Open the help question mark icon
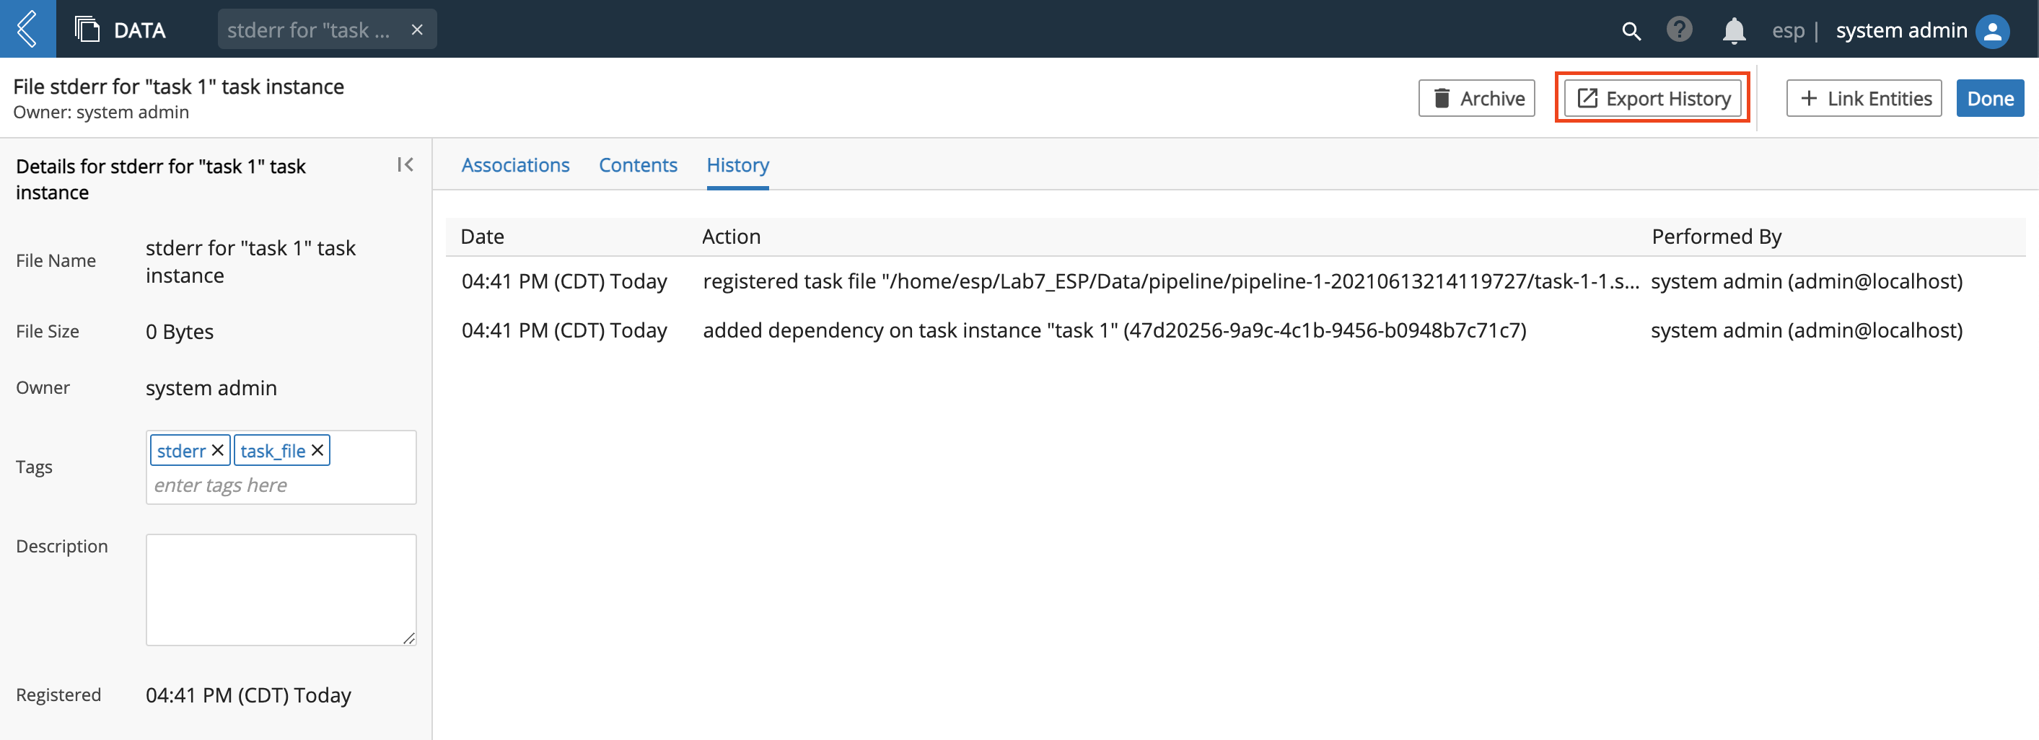Viewport: 2039px width, 740px height. [1679, 30]
